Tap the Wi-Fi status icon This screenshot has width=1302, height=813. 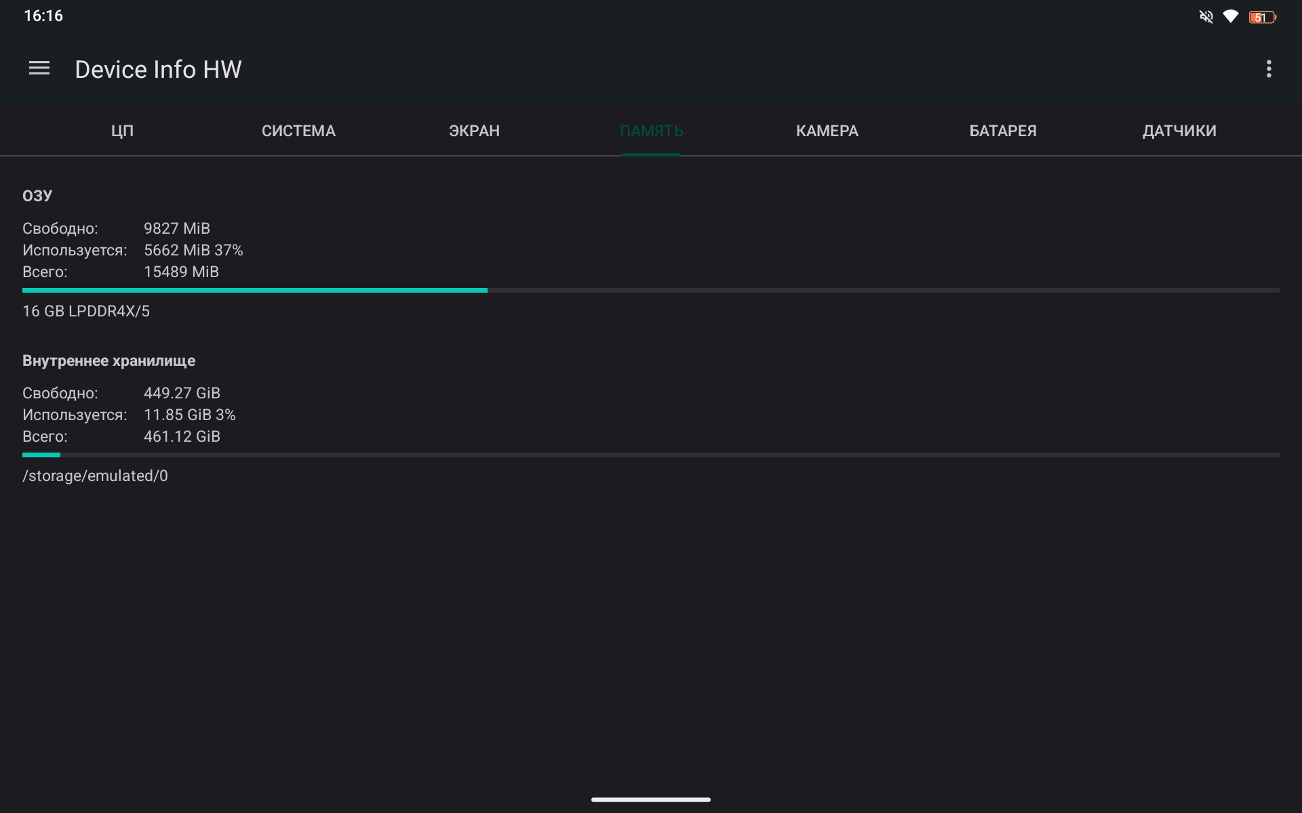click(1230, 17)
